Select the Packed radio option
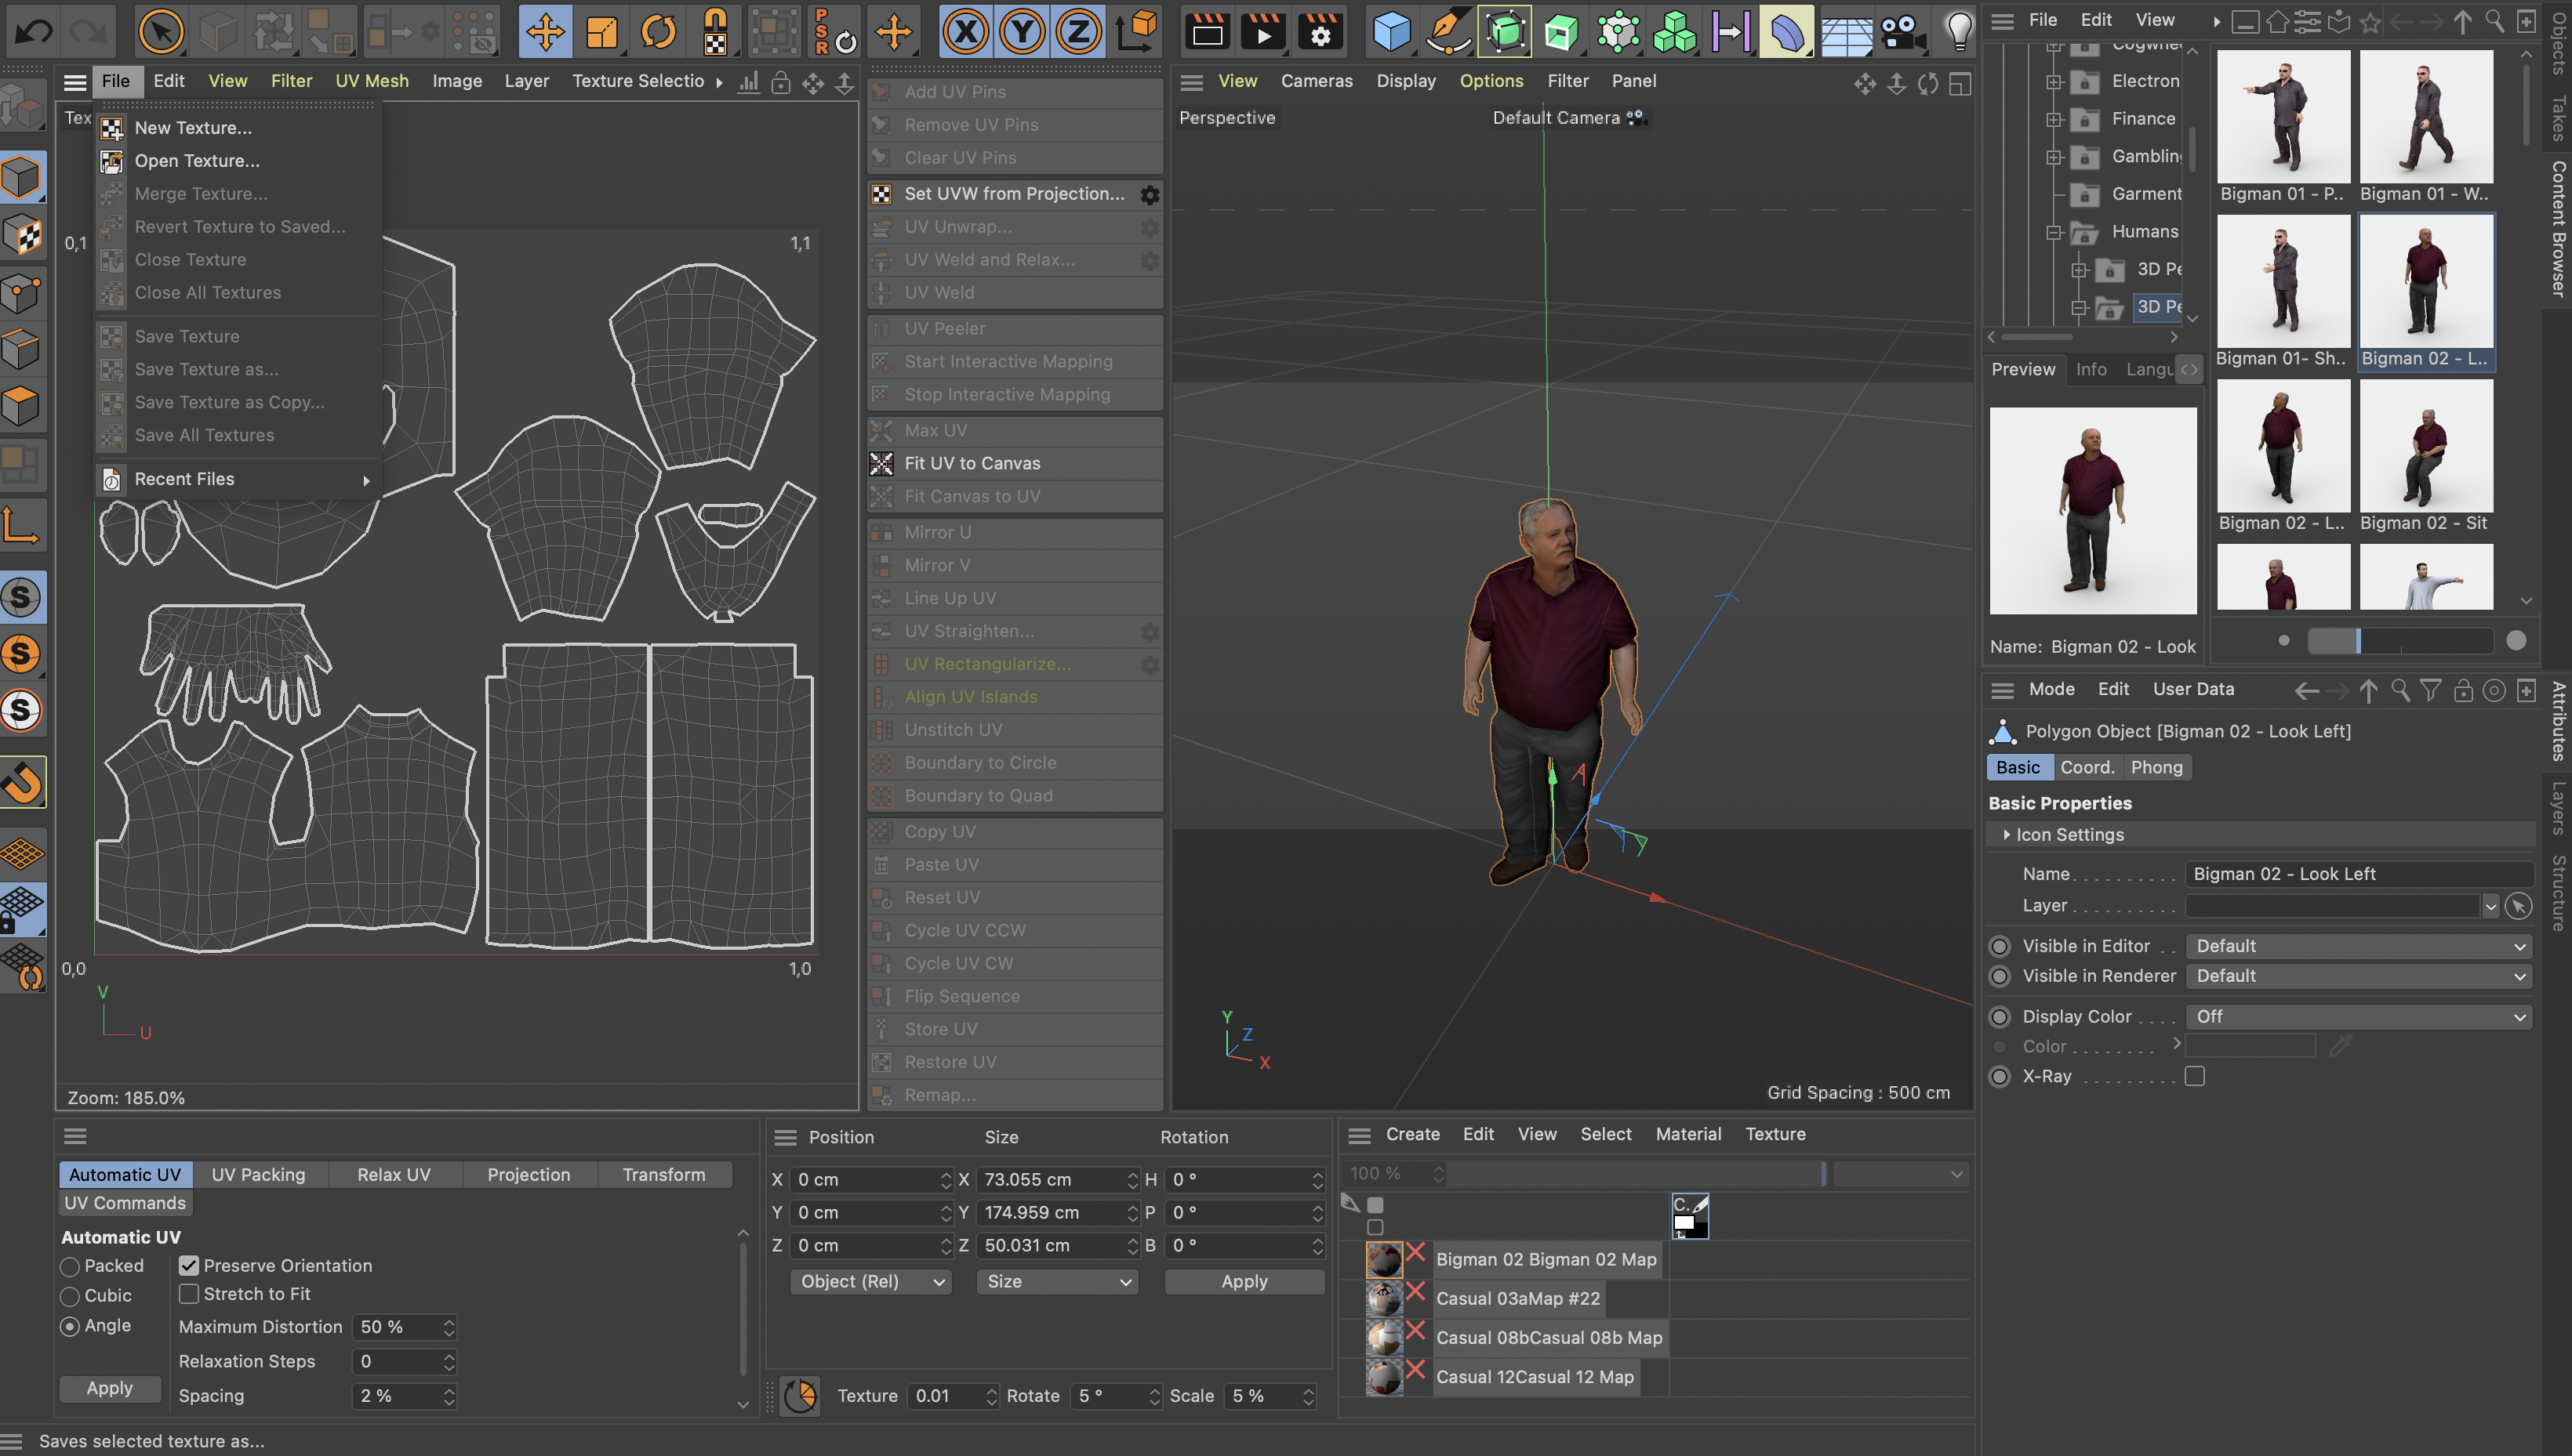The image size is (2572, 1456). (x=70, y=1266)
